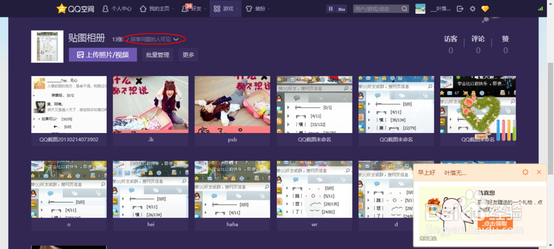View the 赞 count
The height and width of the screenshot is (249, 554).
506,50
